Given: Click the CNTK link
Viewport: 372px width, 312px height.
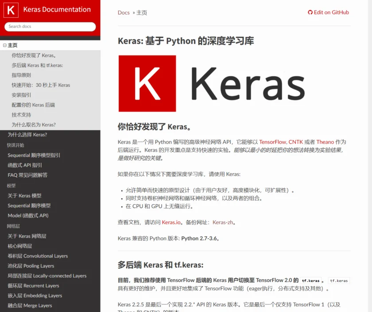Looking at the screenshot, I should point(296,142).
